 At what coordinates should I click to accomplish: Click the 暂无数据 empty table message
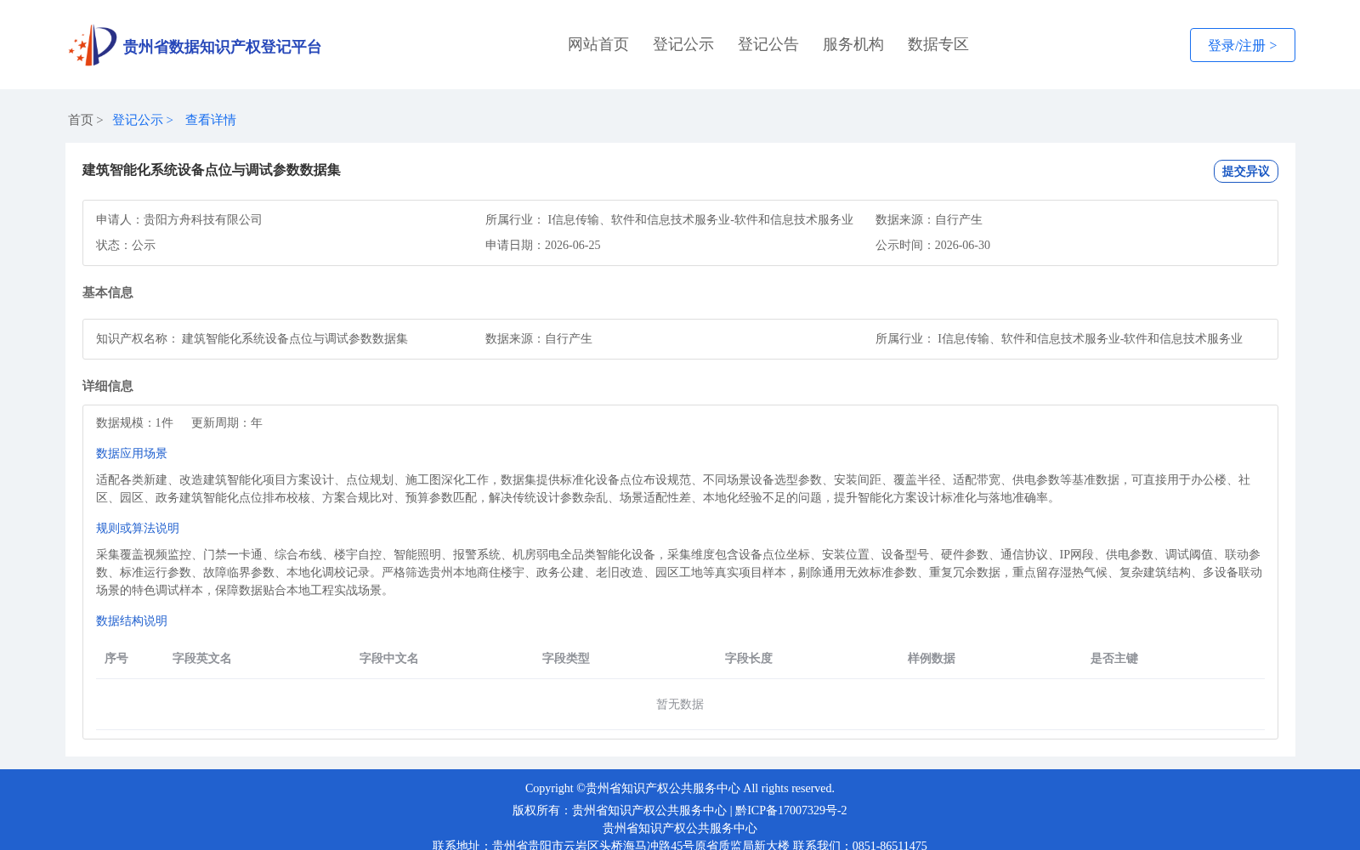[680, 704]
